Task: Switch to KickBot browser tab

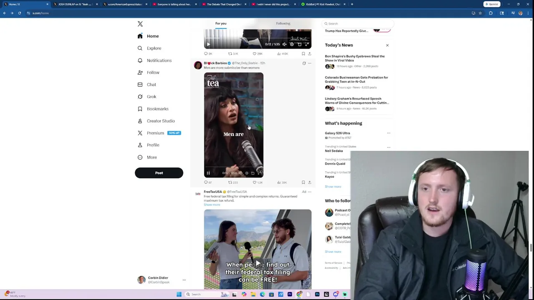Action: tap(323, 4)
